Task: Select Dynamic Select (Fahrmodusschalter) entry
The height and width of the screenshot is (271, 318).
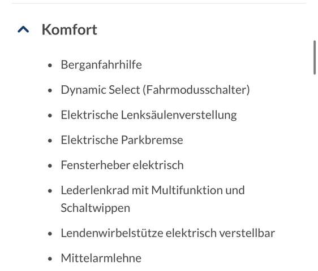Action: (x=156, y=90)
